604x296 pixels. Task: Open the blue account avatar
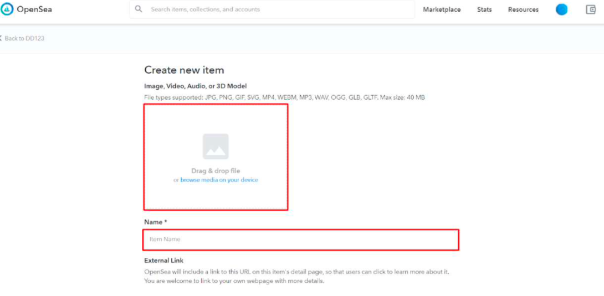561,9
